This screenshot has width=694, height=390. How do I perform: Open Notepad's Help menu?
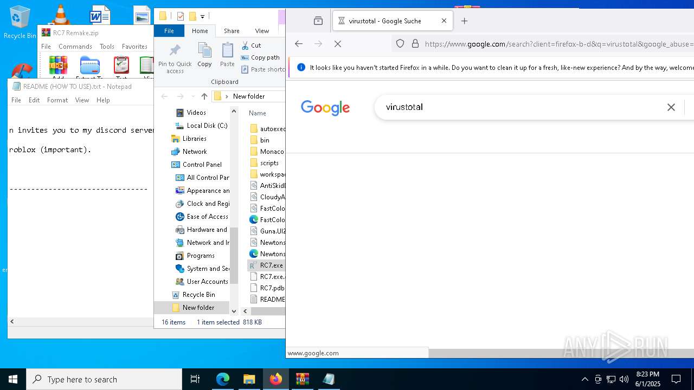[103, 100]
